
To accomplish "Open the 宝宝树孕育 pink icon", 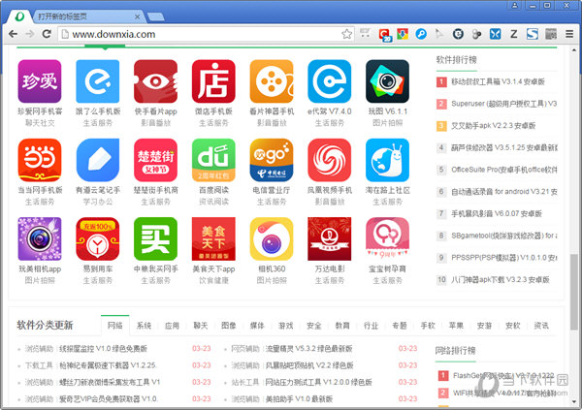I will click(387, 239).
